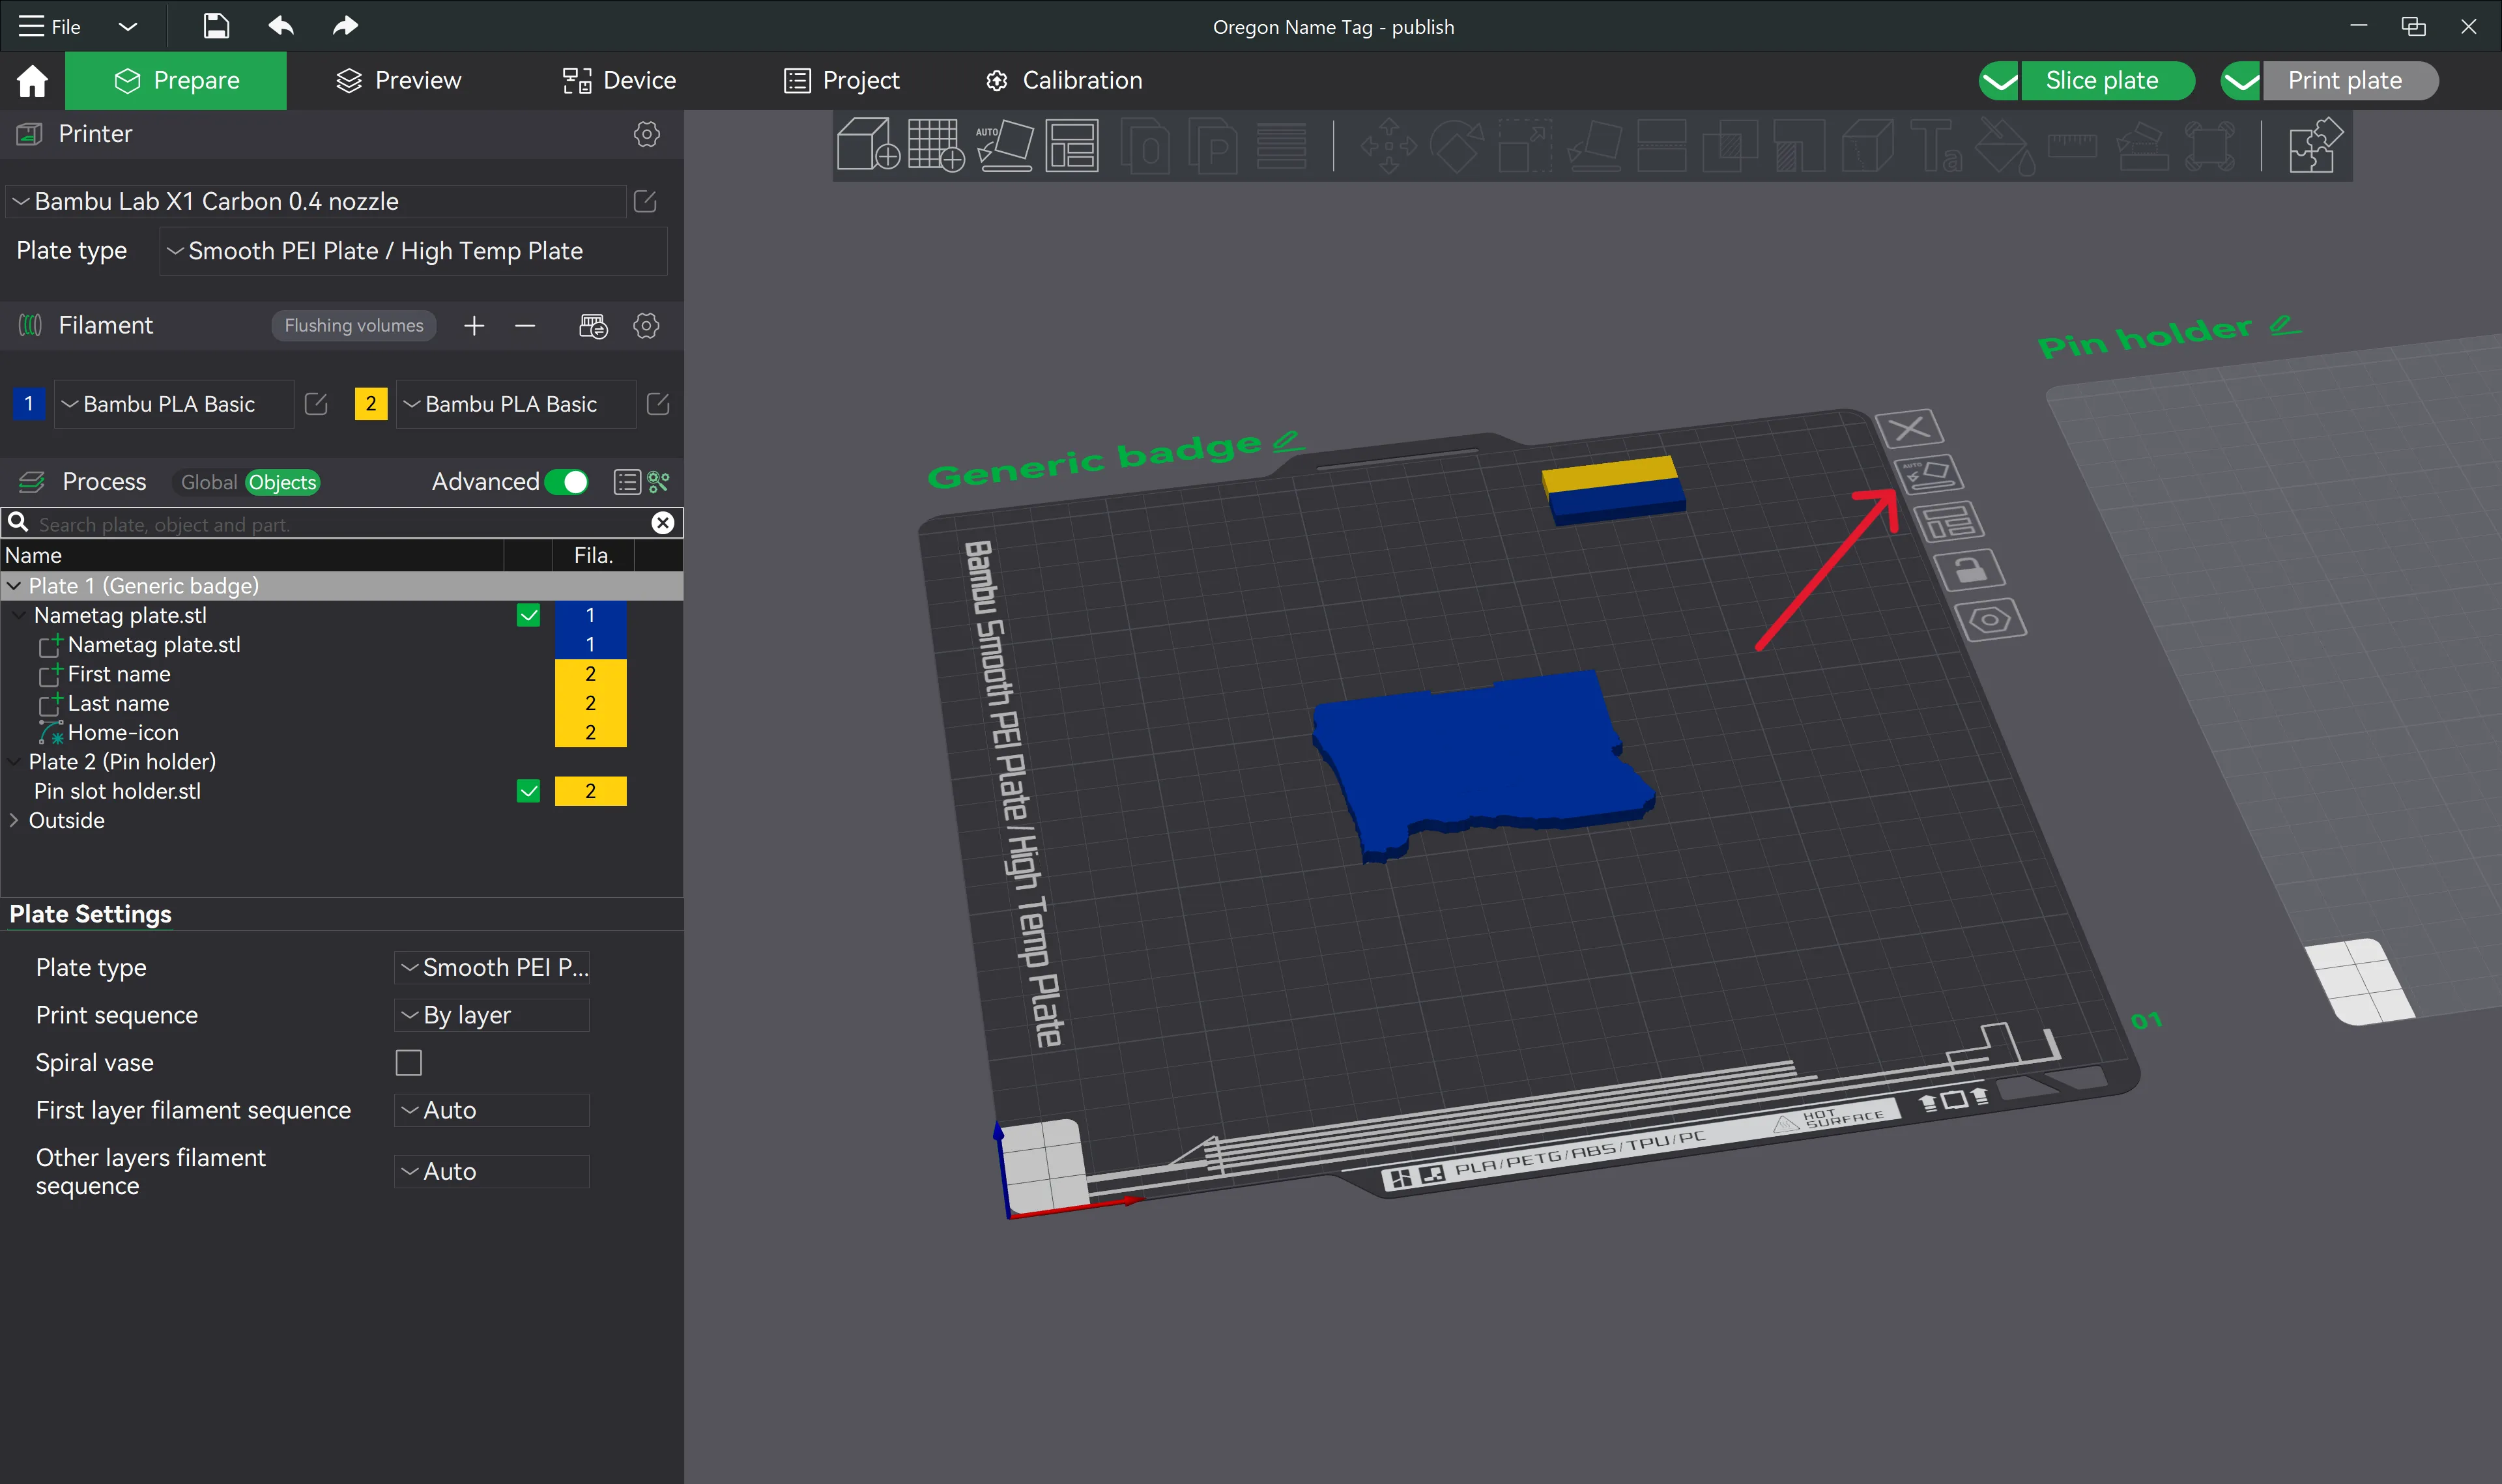2502x1484 pixels.
Task: Open the Smooth PEI Plate type dropdown
Action: tap(413, 251)
